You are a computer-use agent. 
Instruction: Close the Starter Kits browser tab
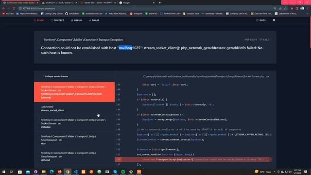(115, 3)
